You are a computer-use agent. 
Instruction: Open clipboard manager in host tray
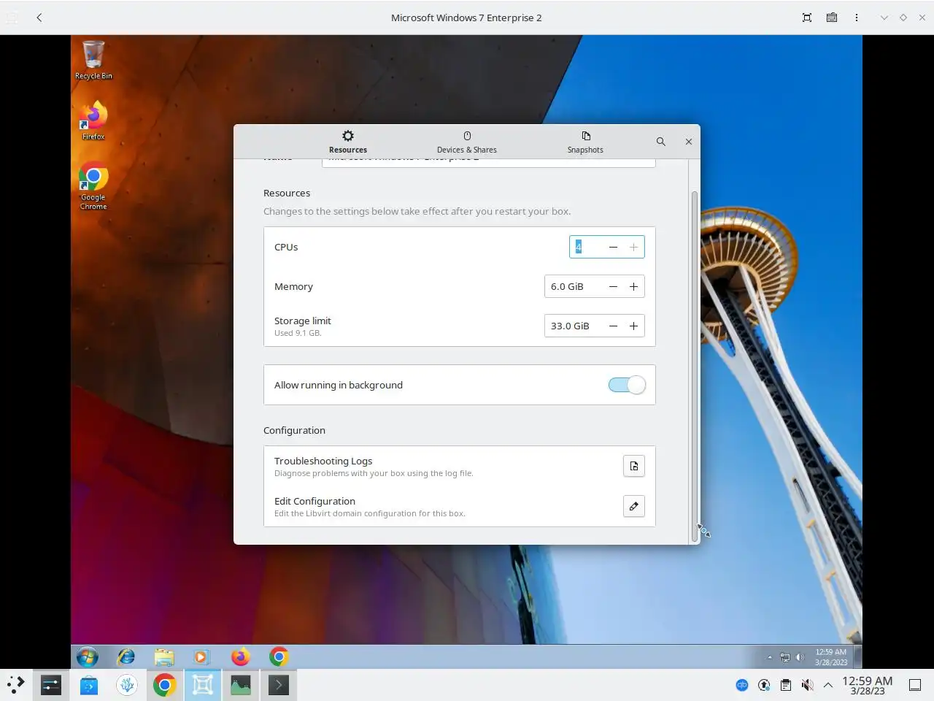click(786, 685)
